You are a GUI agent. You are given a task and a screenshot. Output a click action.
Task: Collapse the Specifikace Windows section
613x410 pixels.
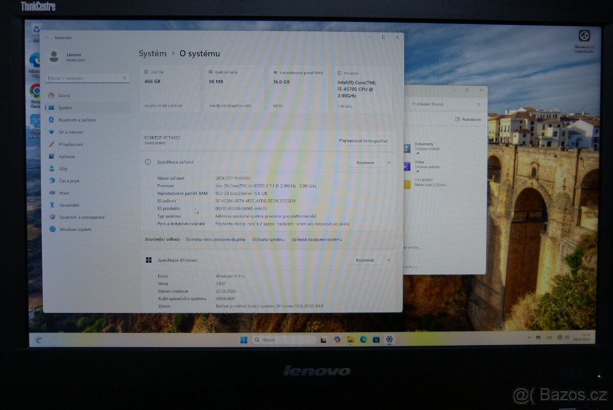[x=389, y=260]
